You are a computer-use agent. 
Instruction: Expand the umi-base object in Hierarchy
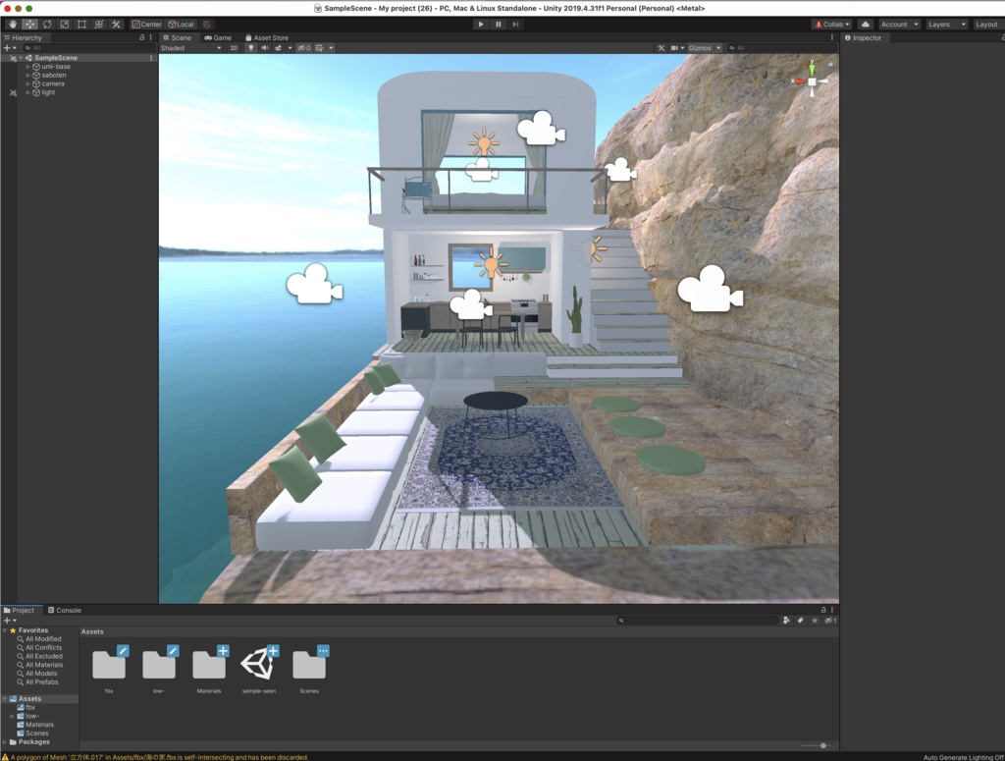(x=29, y=66)
